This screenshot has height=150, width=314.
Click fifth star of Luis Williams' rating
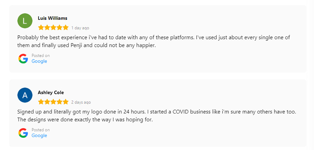point(66,27)
